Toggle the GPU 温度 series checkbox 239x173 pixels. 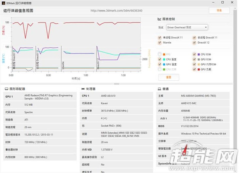click(159, 64)
